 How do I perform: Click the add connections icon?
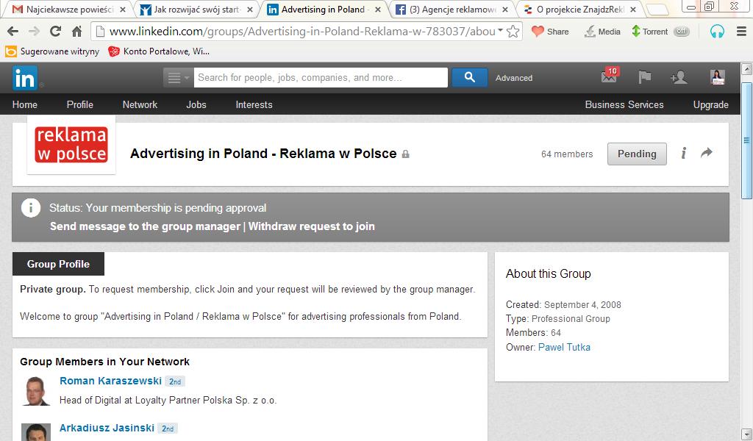coord(679,76)
